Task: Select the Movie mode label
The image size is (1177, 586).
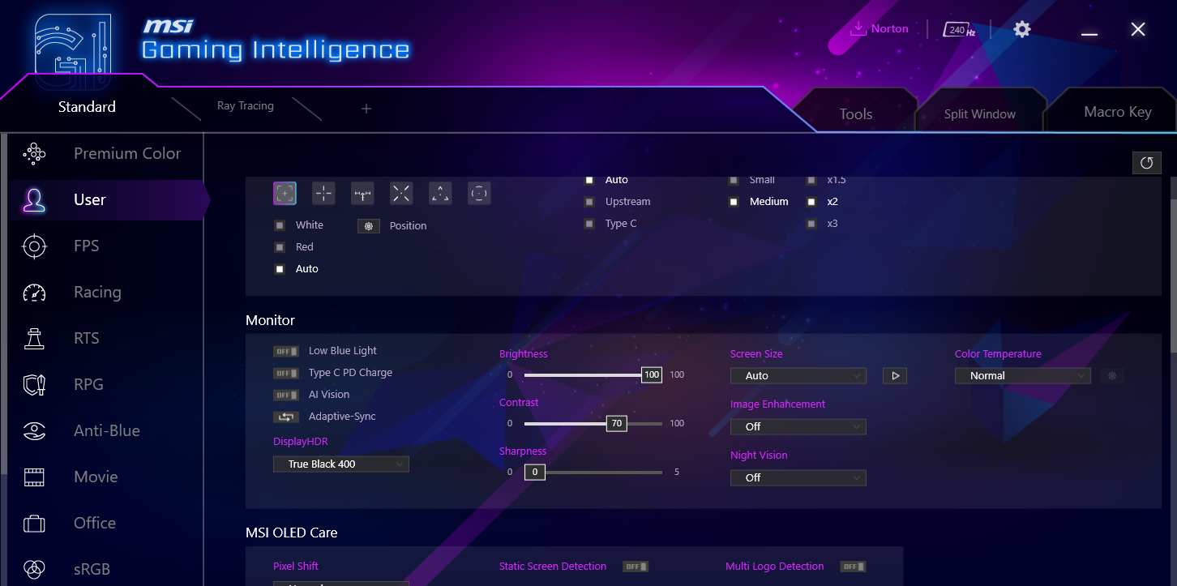Action: pos(96,477)
